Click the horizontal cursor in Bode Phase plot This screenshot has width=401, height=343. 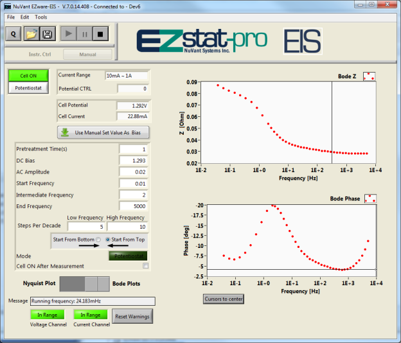(x=292, y=269)
